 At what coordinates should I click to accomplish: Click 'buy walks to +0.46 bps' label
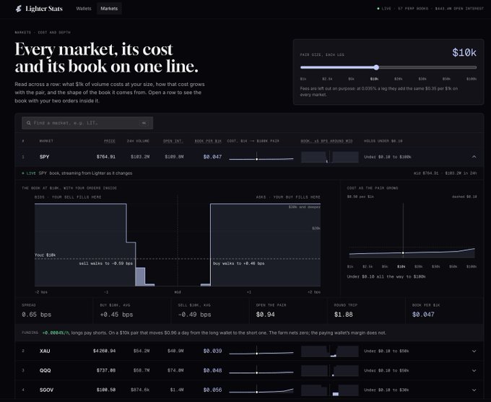pos(238,263)
